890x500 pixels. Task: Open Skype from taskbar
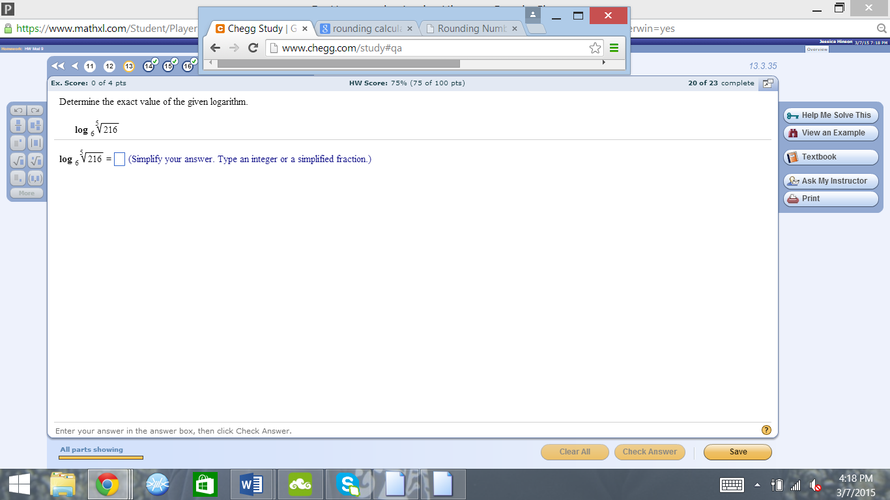coord(348,484)
